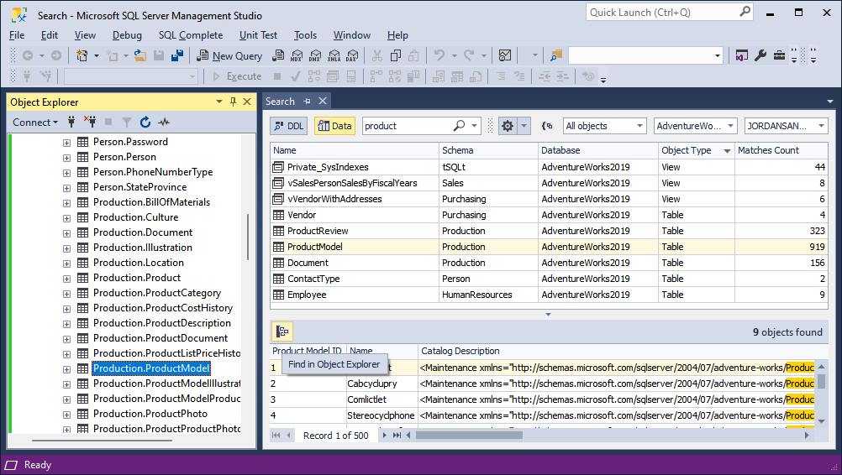Click the Find in Files icon

point(556,55)
